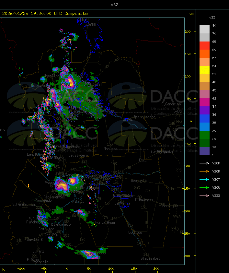Click the Punta_Agua place label
This screenshot has width=229, height=273.
pyautogui.click(x=105, y=222)
